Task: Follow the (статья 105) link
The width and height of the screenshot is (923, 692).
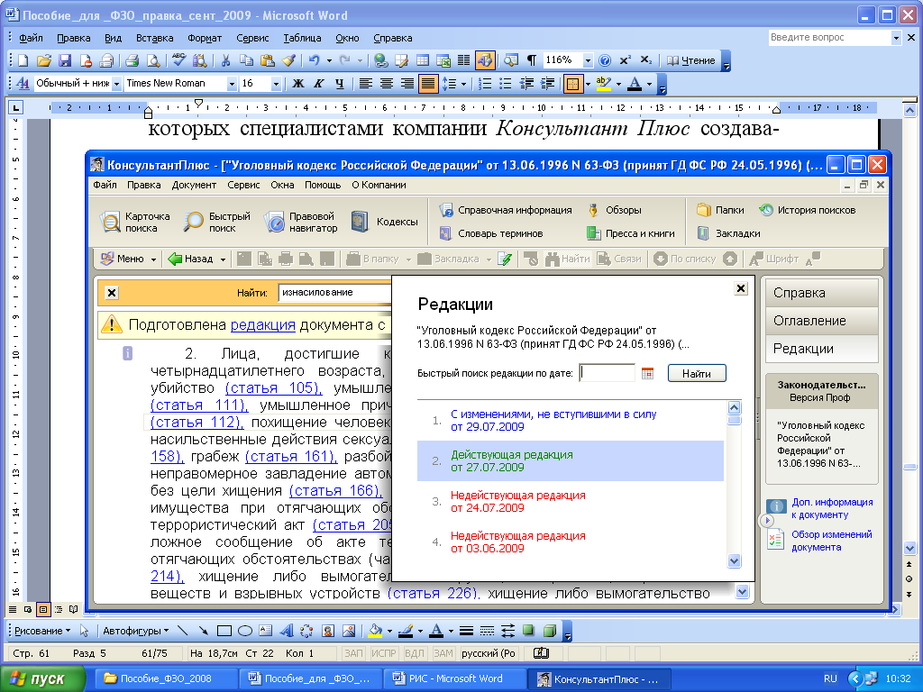Action: (274, 388)
